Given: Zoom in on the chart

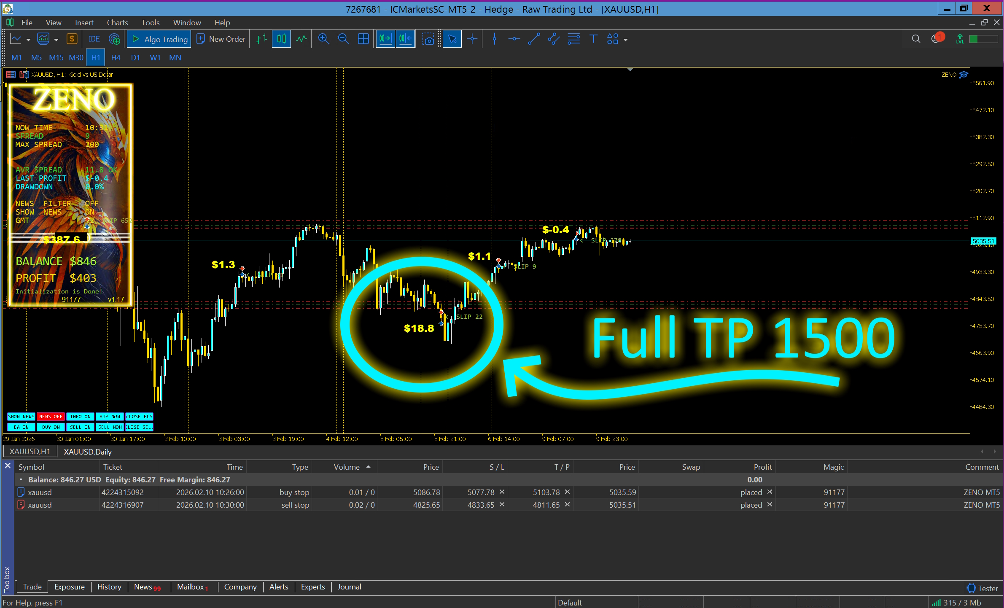Looking at the screenshot, I should pyautogui.click(x=323, y=39).
